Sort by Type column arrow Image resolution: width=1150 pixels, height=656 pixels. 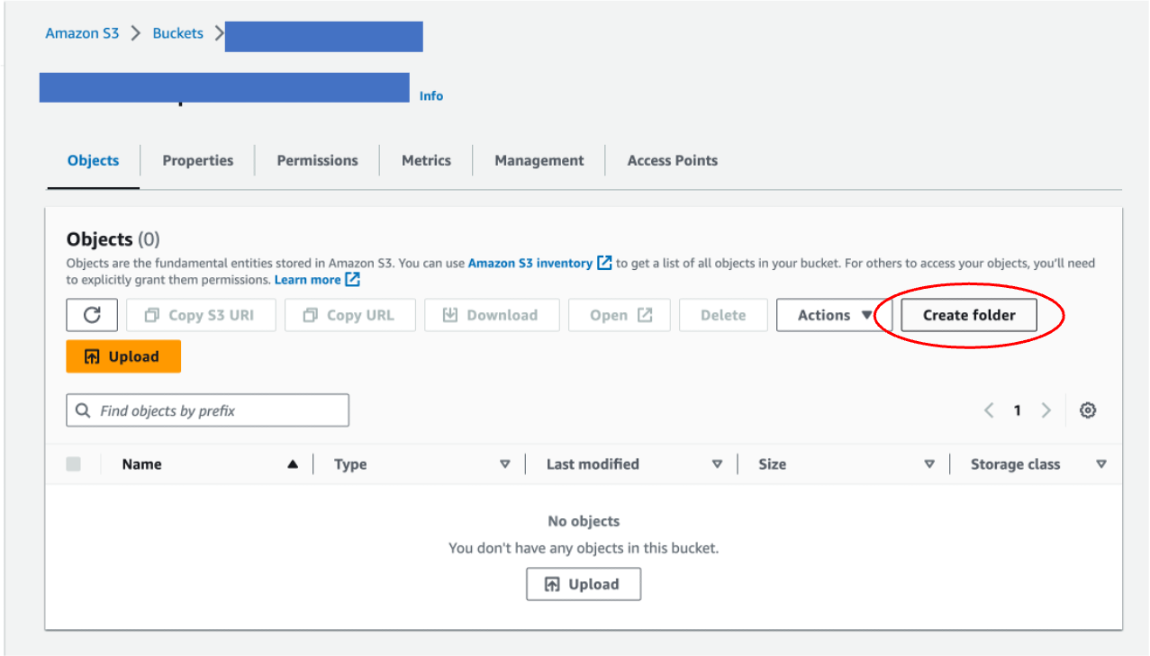(x=504, y=464)
